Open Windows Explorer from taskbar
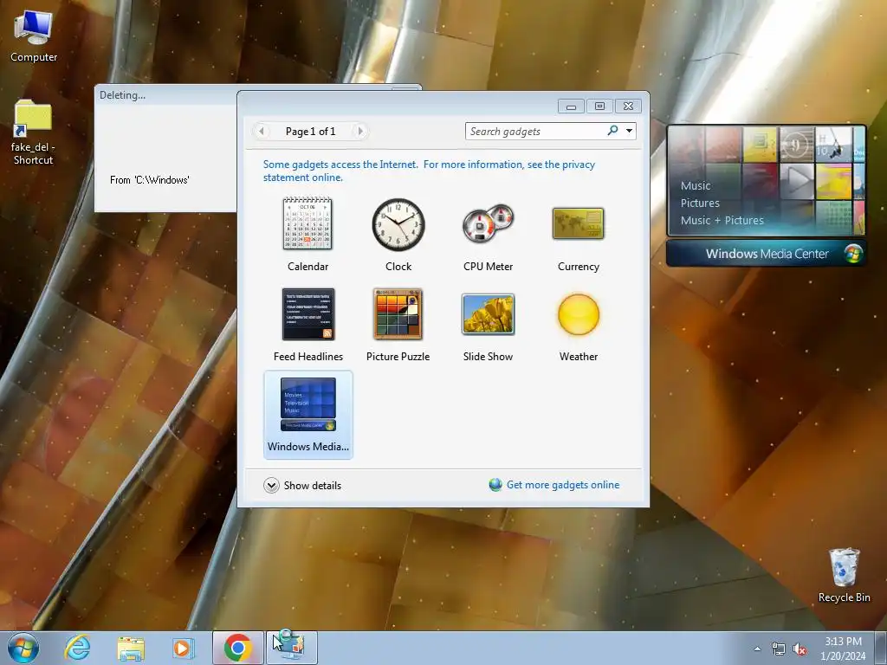The width and height of the screenshot is (887, 665). coord(131,648)
